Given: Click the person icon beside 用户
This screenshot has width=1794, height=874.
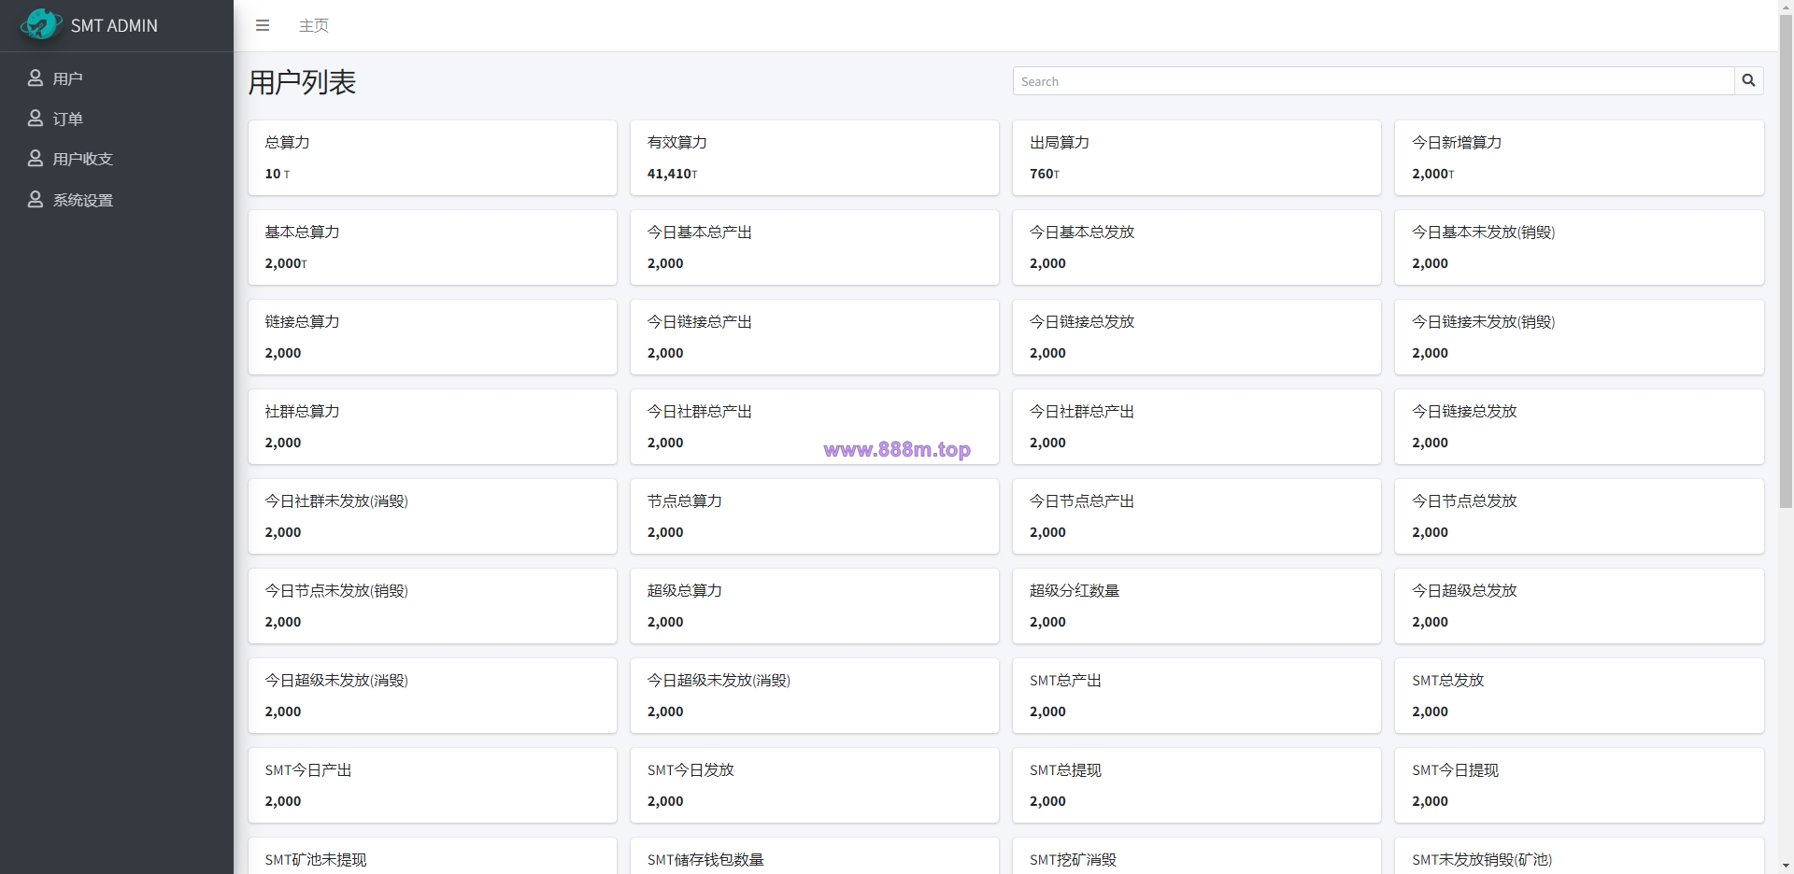Looking at the screenshot, I should pyautogui.click(x=36, y=78).
